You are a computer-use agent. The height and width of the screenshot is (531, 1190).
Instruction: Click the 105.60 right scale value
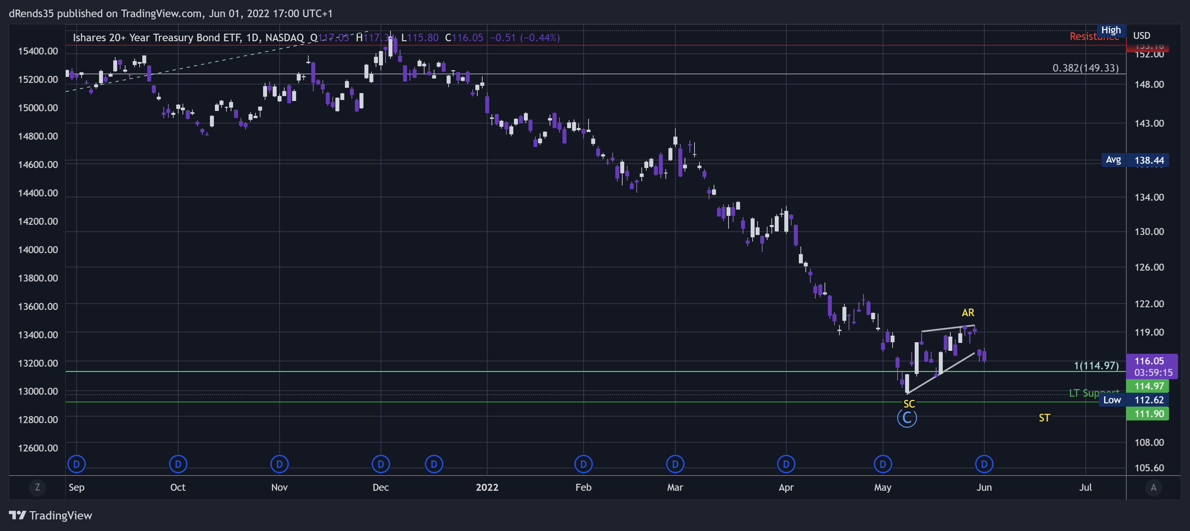[x=1149, y=468]
